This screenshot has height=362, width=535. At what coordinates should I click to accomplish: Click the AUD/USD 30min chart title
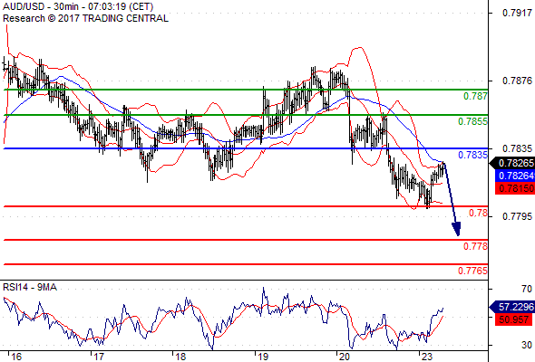[x=78, y=6]
